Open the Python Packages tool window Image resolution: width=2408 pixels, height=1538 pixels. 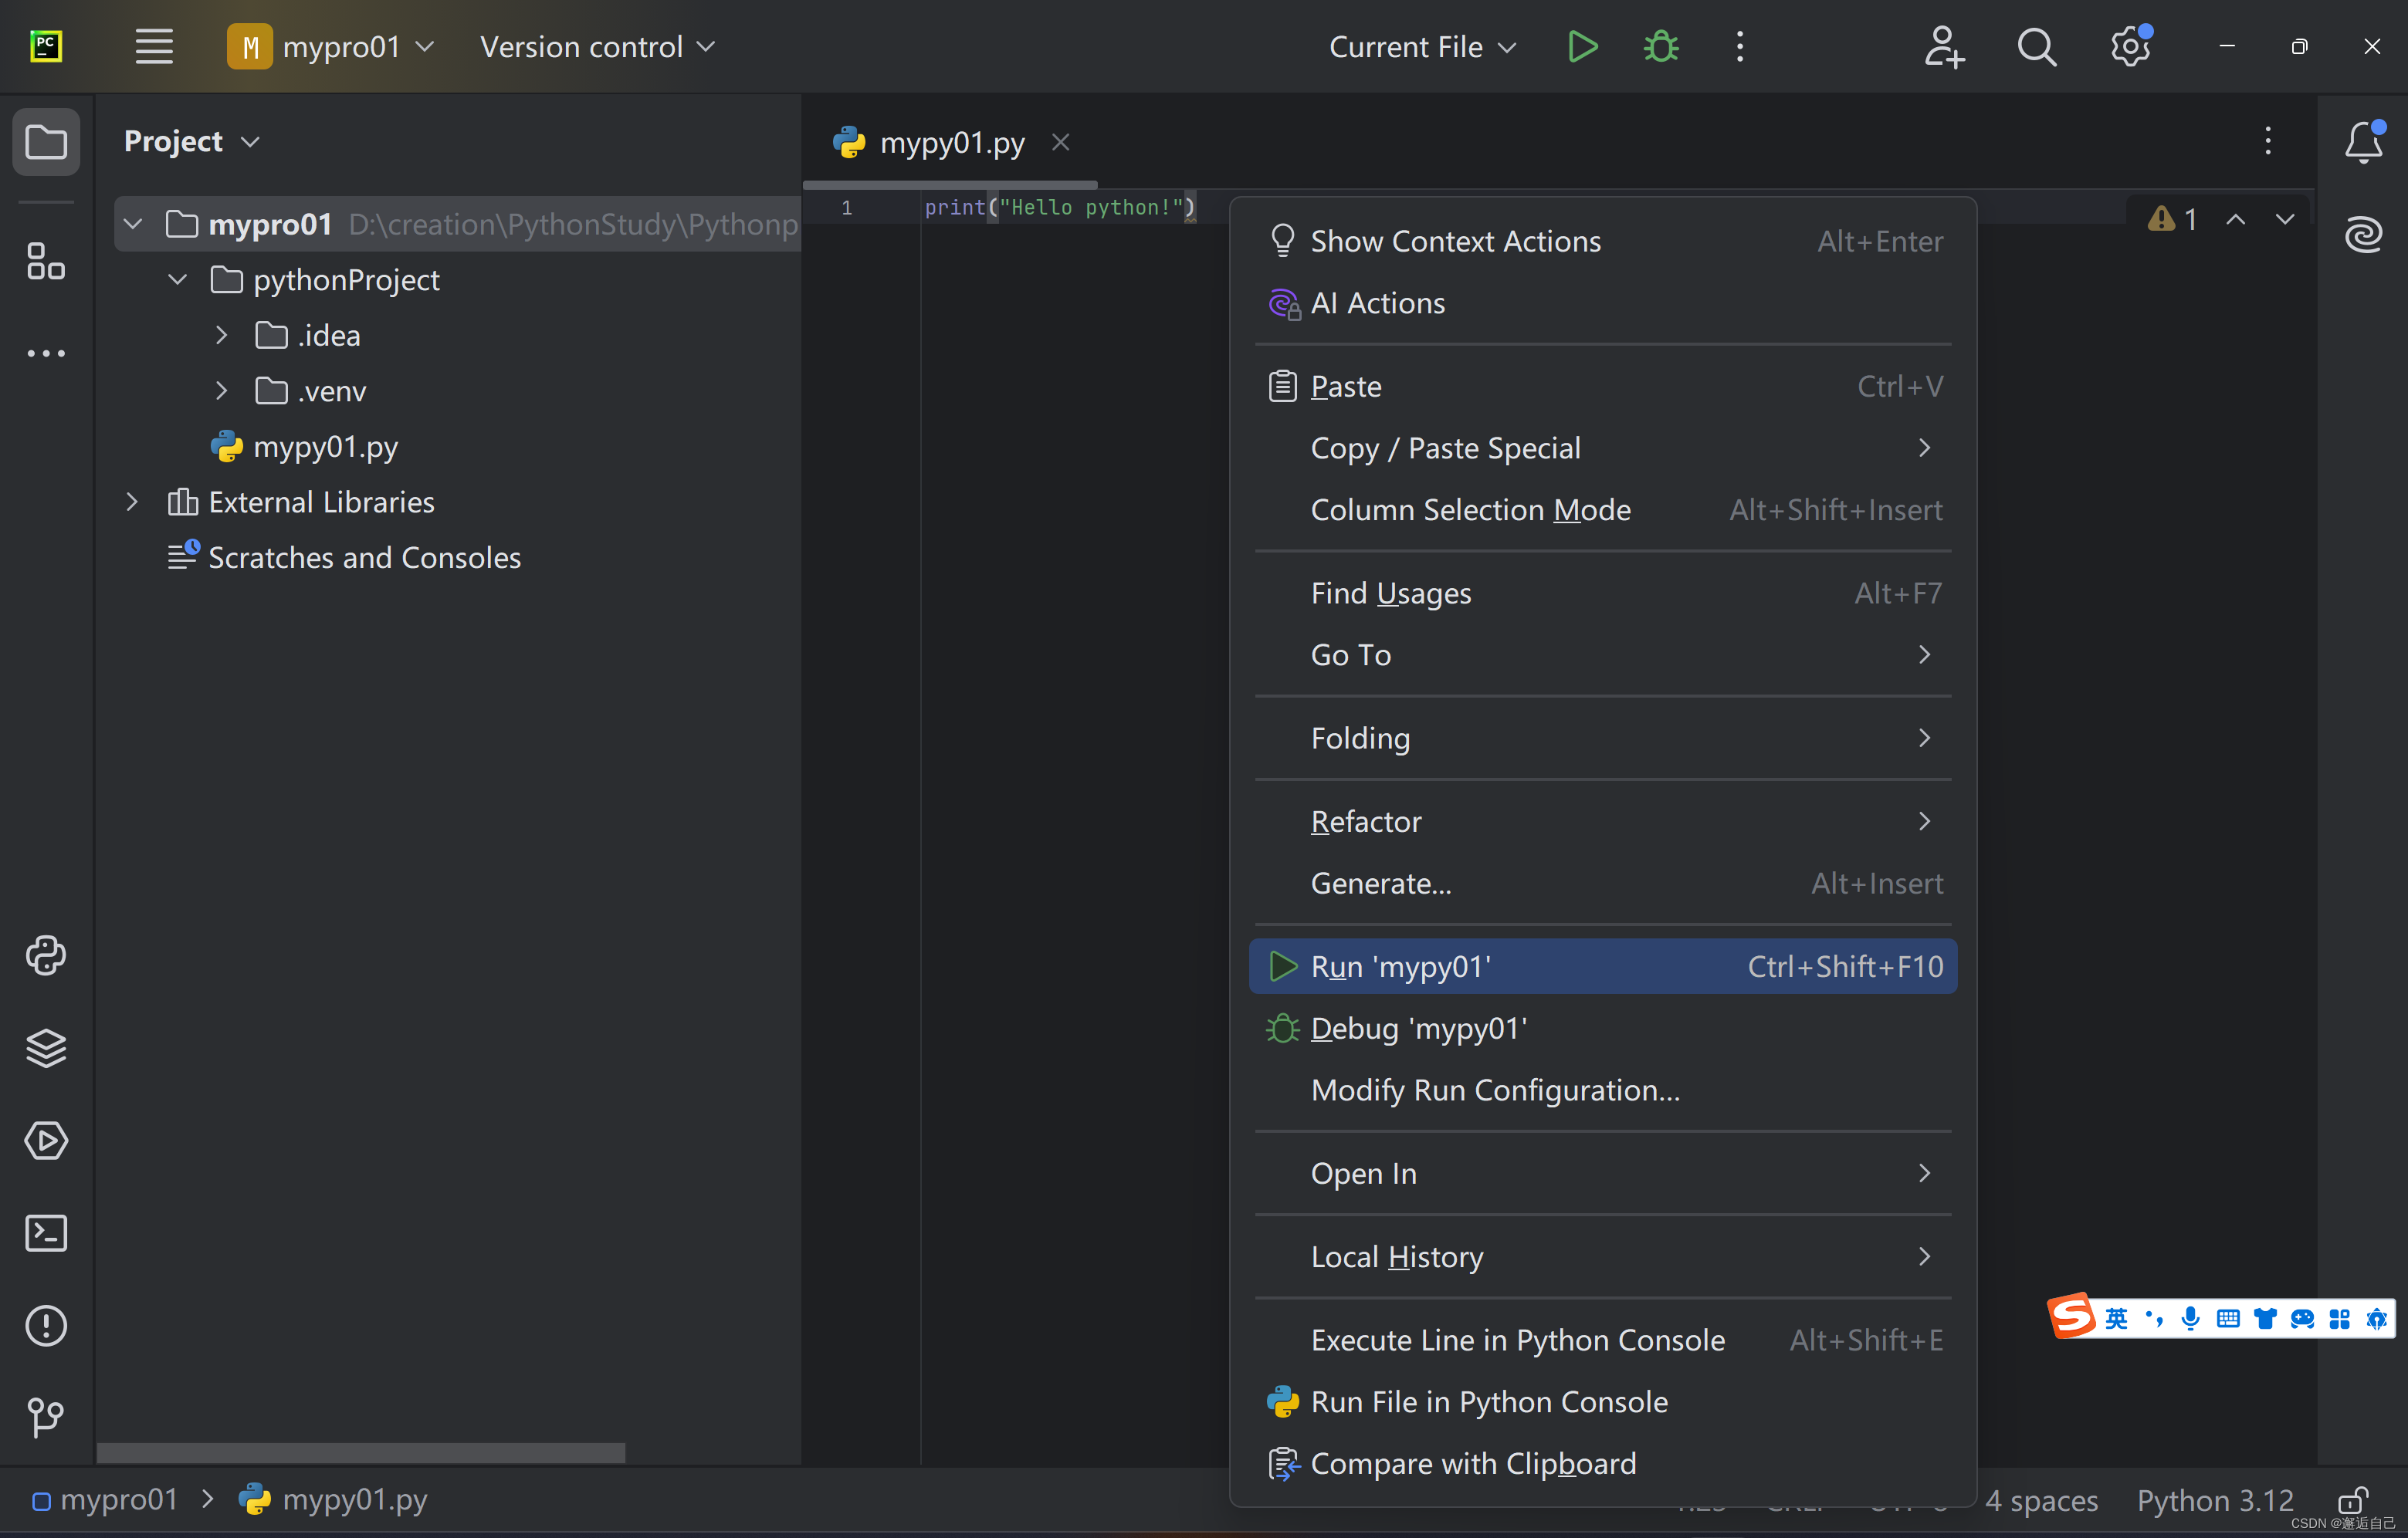(x=46, y=1048)
